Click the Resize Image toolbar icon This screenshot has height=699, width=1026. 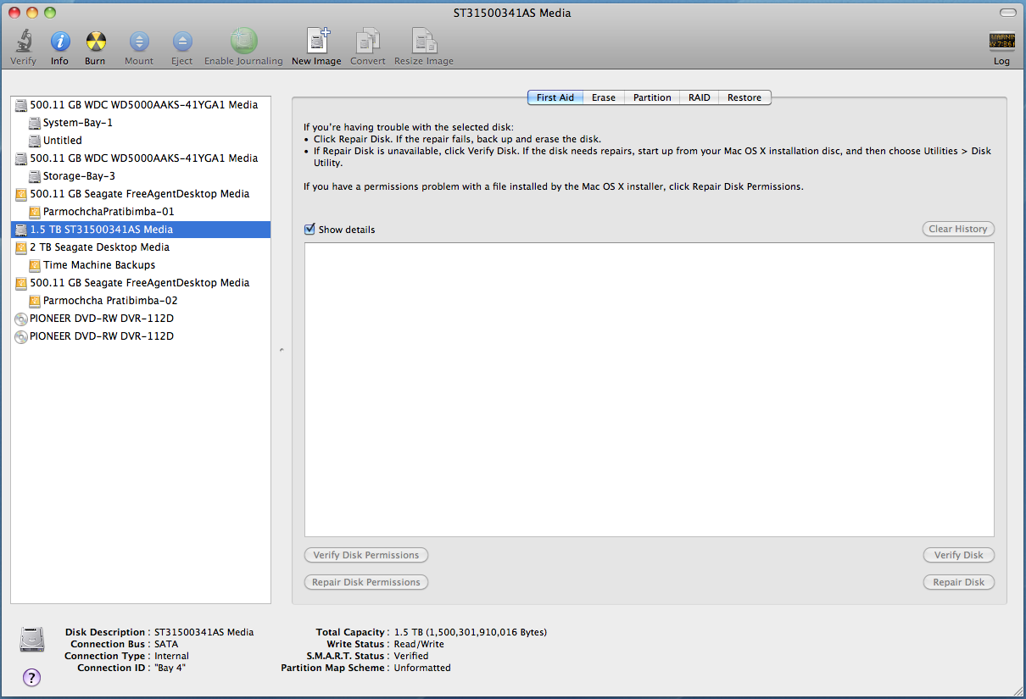pyautogui.click(x=422, y=41)
